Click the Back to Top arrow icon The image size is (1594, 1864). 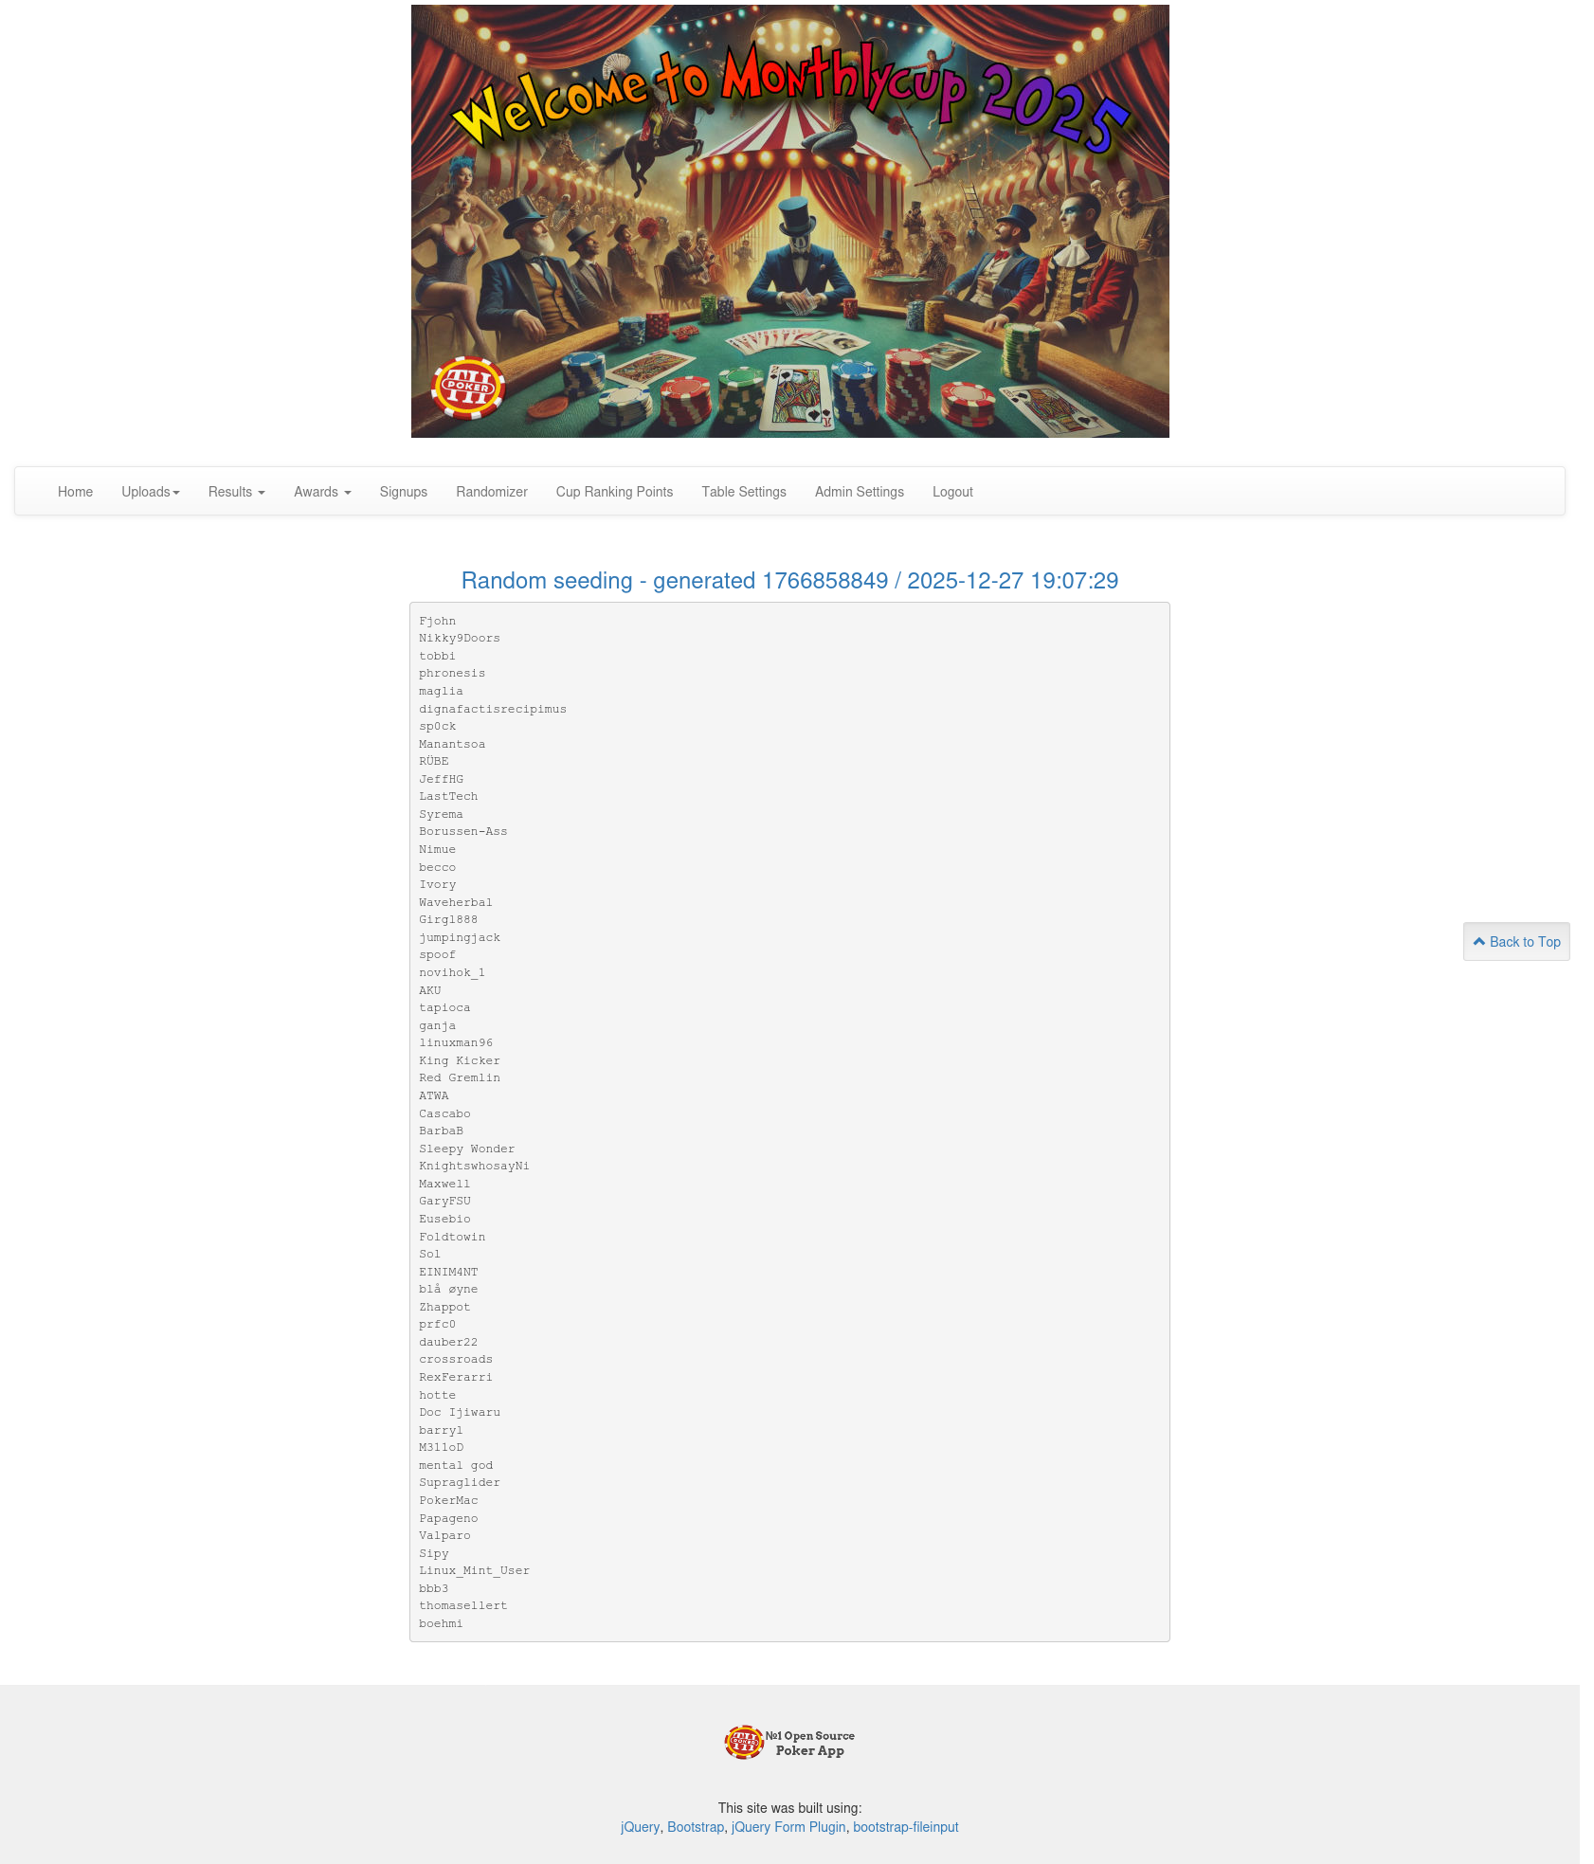click(x=1478, y=941)
